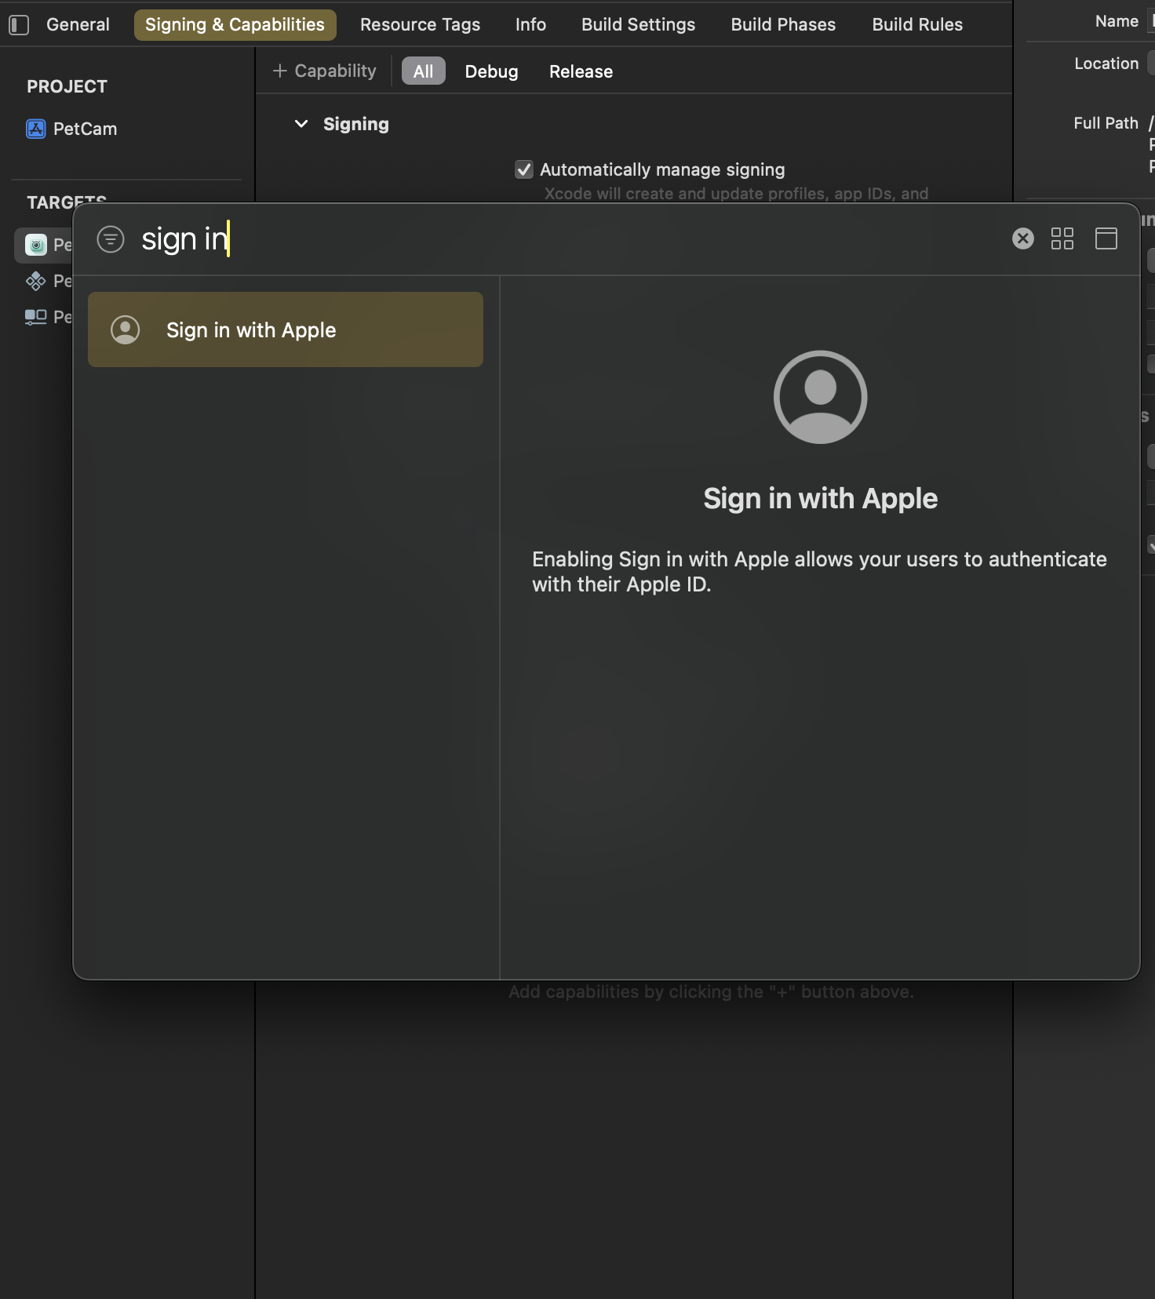Screen dimensions: 1155x1299
Task: Select the Debug configuration filter
Action: (x=491, y=71)
